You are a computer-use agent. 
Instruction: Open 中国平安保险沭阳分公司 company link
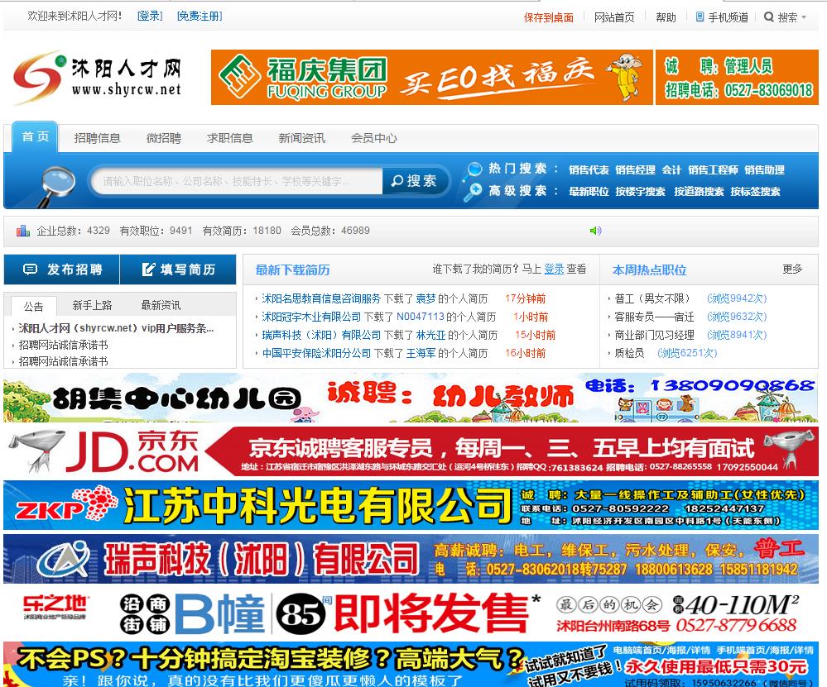click(x=316, y=353)
